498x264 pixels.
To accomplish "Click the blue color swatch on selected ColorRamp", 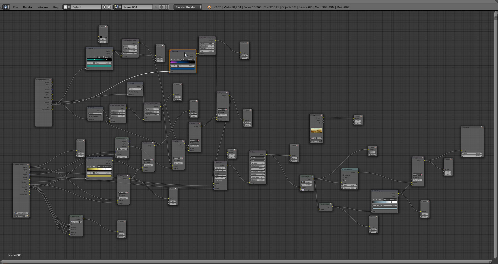I will point(183,69).
